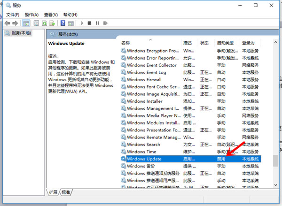The height and width of the screenshot is (206, 282).
Task: Sort by the 状态 column header
Action: pos(204,43)
